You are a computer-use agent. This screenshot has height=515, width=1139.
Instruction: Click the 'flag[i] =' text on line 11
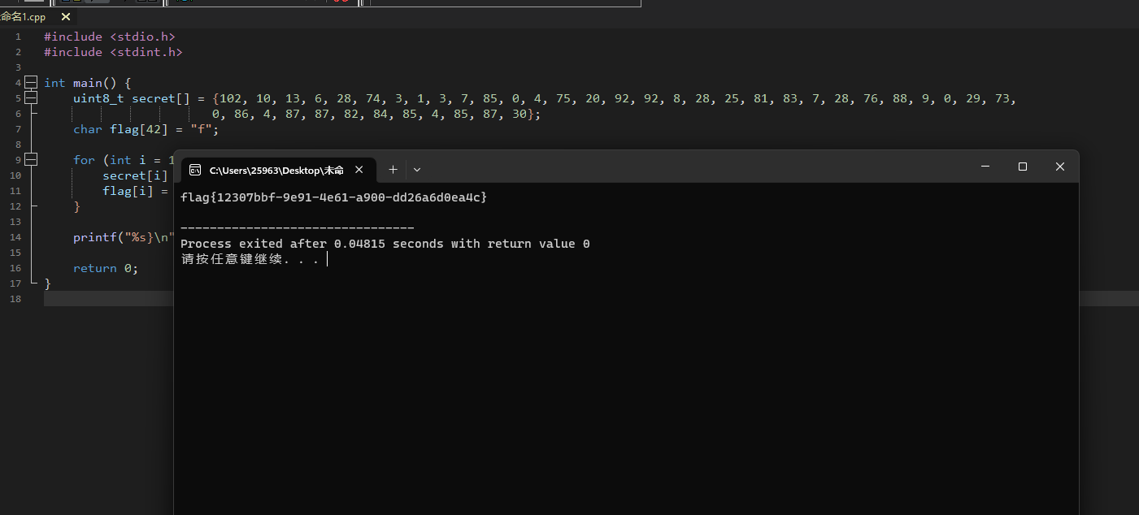coord(135,191)
